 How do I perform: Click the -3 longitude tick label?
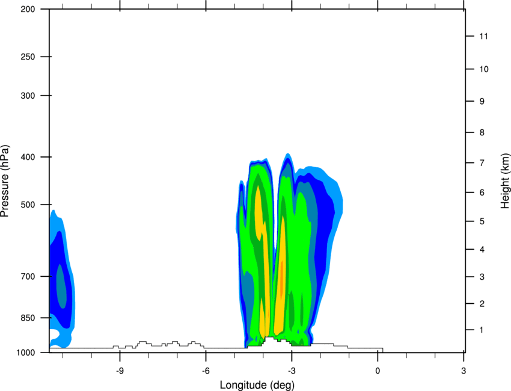(x=292, y=371)
